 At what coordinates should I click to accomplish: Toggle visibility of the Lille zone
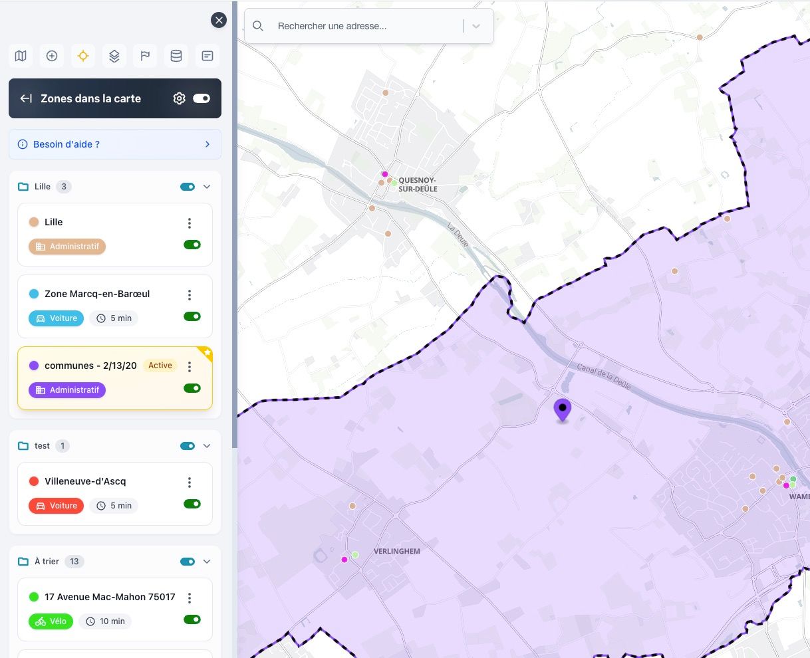[192, 245]
